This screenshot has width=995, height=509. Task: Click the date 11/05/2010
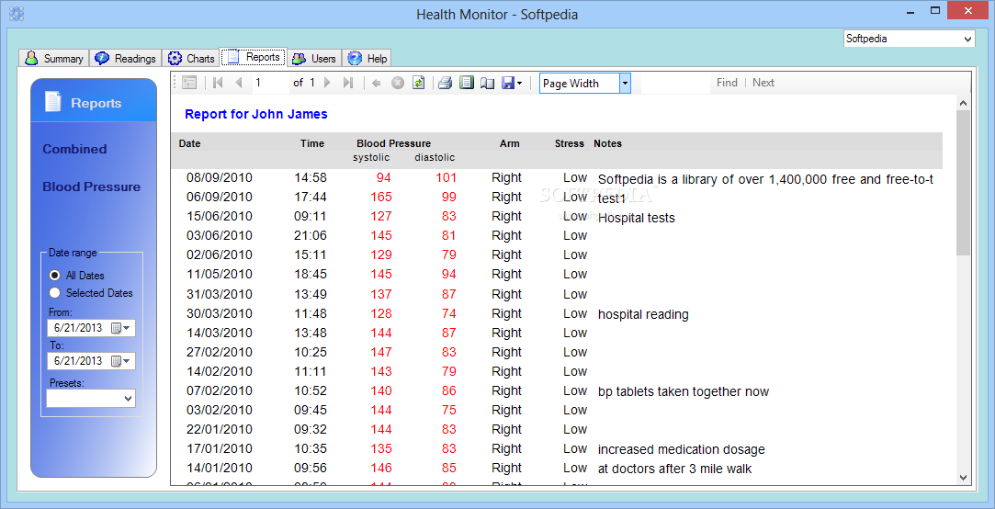[219, 274]
